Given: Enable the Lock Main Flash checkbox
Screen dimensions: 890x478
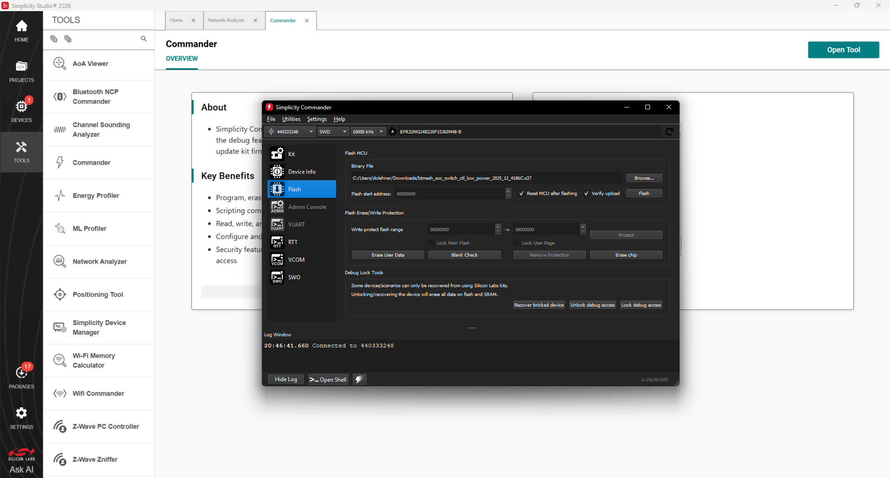Looking at the screenshot, I should (x=431, y=243).
